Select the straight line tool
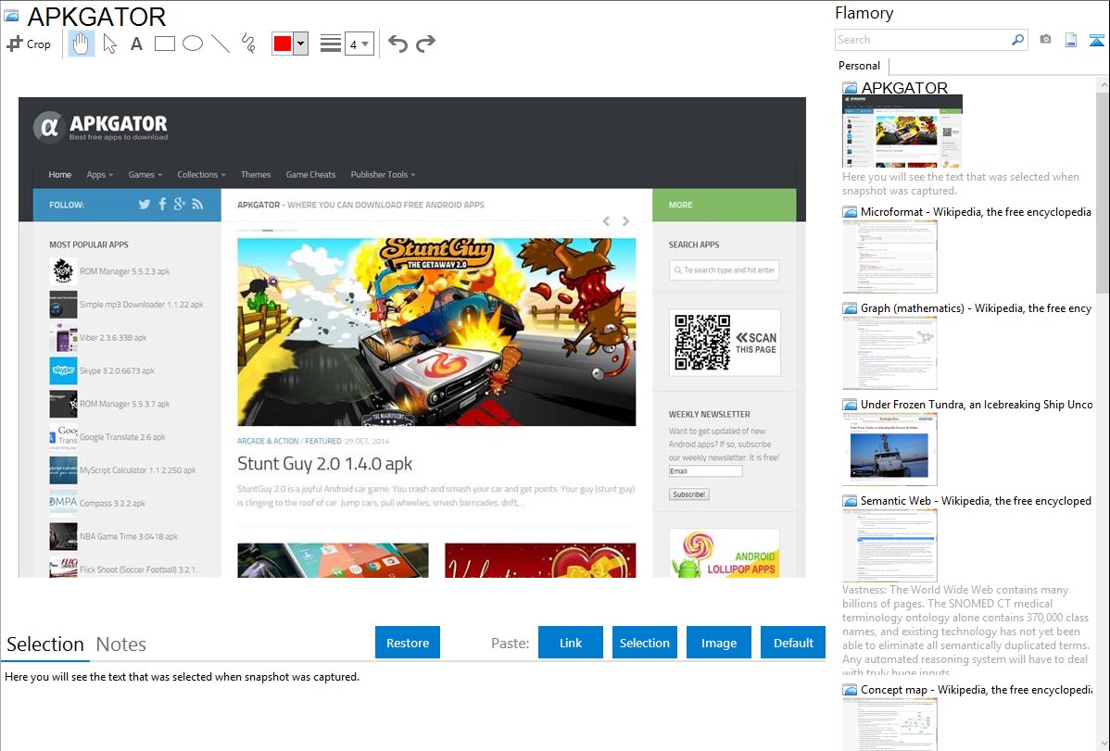The image size is (1110, 751). (221, 44)
